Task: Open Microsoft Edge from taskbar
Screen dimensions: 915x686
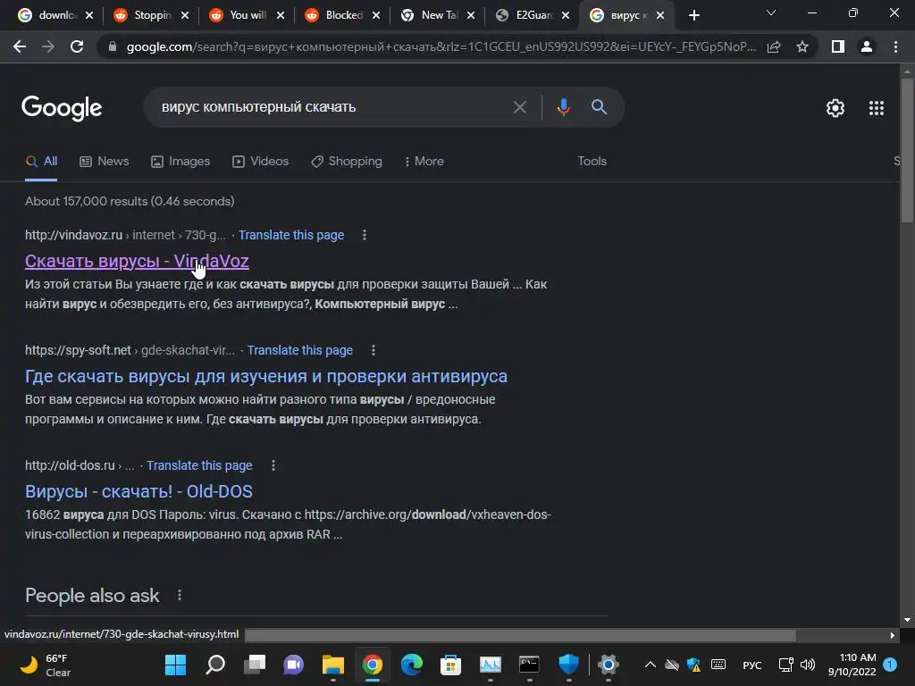Action: point(411,665)
